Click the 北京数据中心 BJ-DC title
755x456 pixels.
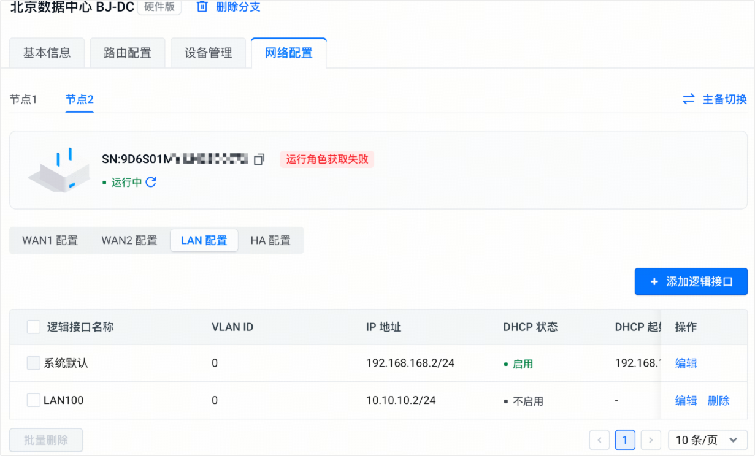[x=72, y=7]
